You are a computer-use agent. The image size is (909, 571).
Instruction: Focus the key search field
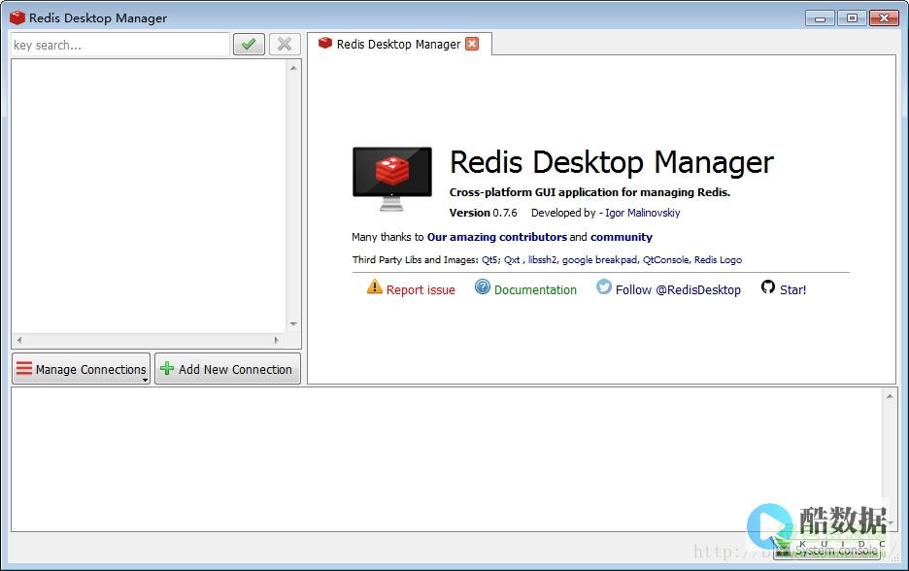click(x=120, y=45)
